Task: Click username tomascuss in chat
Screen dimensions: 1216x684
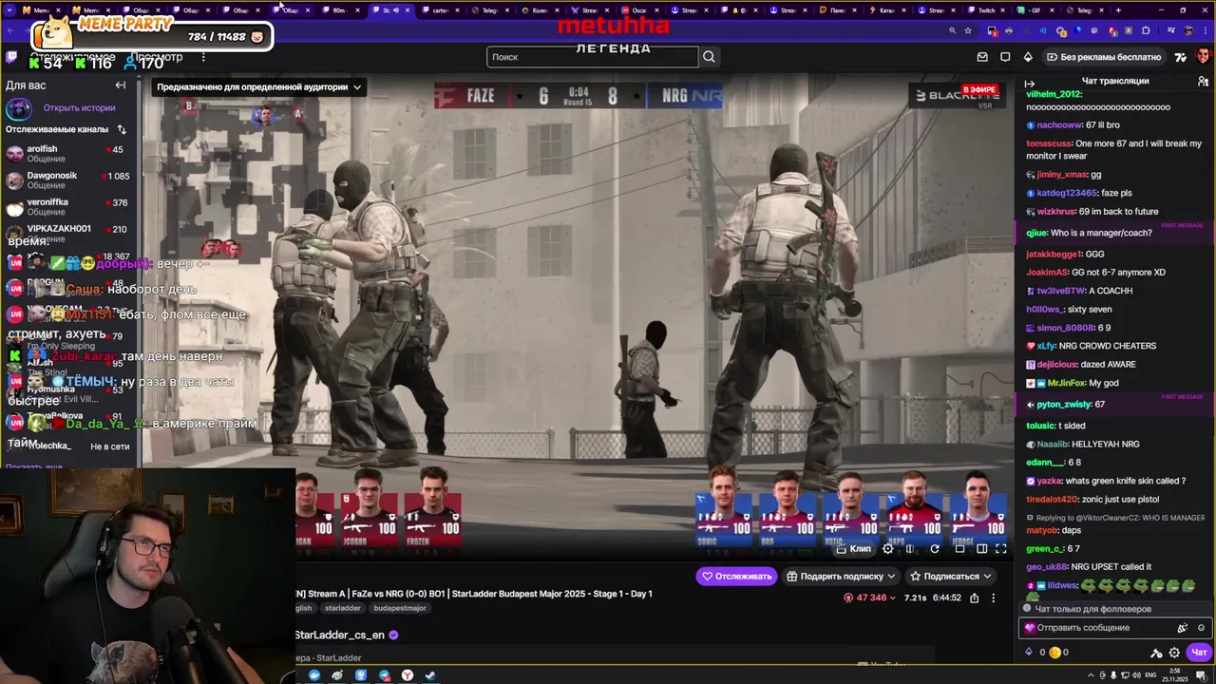Action: [x=1050, y=143]
